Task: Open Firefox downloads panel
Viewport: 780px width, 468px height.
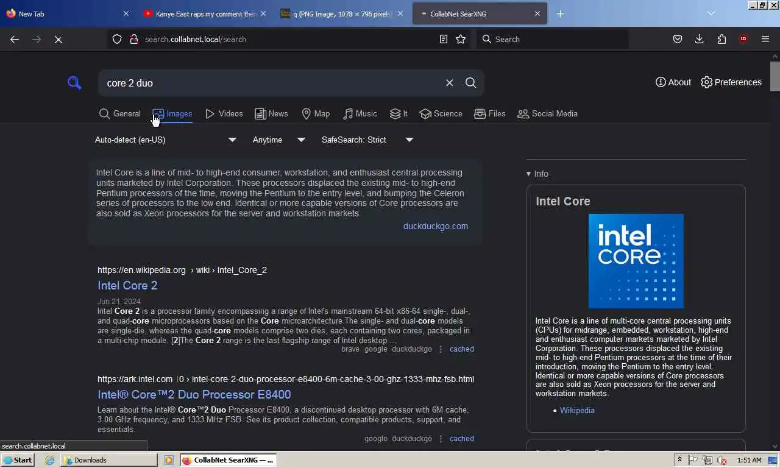Action: (699, 39)
